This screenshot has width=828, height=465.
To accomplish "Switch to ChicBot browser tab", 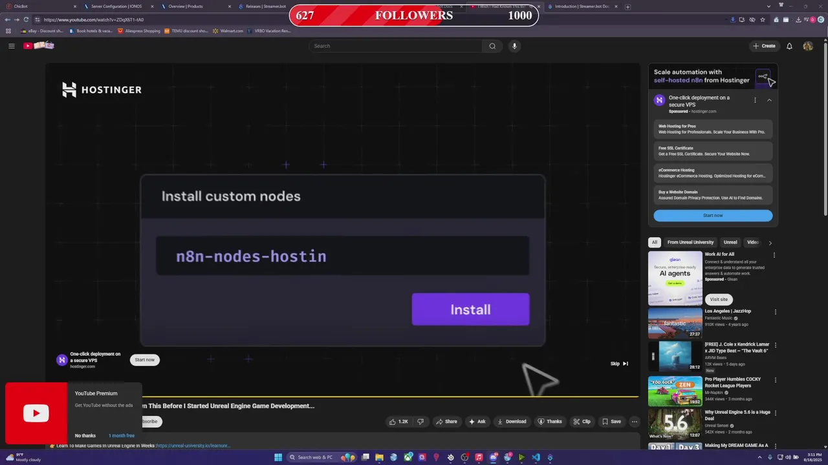I will (40, 6).
